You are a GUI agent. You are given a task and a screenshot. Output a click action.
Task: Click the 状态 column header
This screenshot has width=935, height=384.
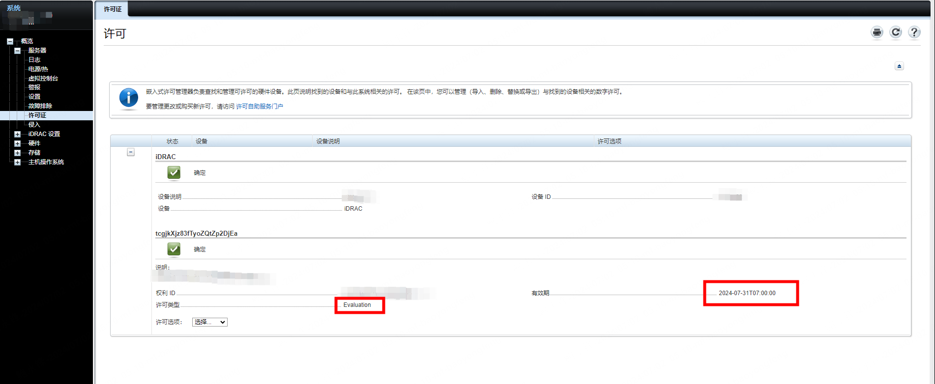coord(173,141)
